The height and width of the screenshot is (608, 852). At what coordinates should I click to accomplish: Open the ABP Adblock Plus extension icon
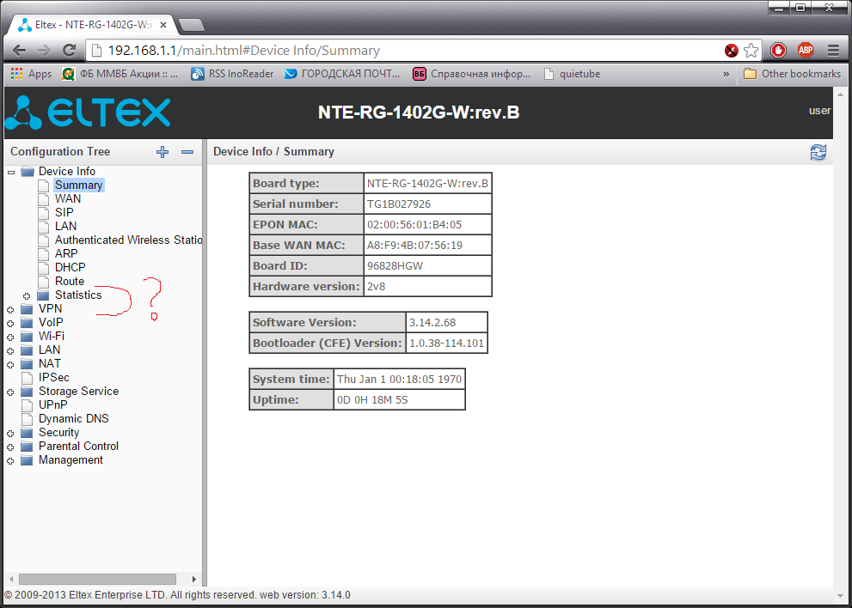[x=806, y=51]
